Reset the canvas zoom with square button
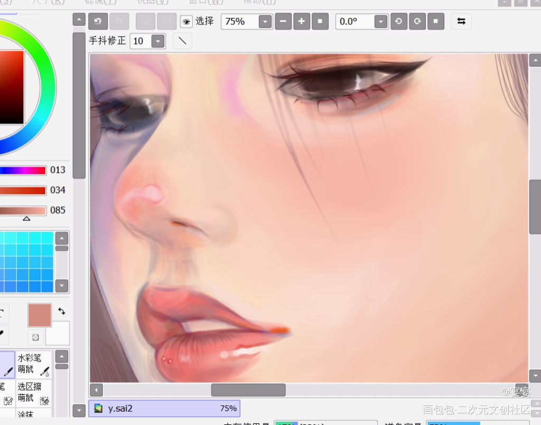The height and width of the screenshot is (425, 541). [x=320, y=22]
